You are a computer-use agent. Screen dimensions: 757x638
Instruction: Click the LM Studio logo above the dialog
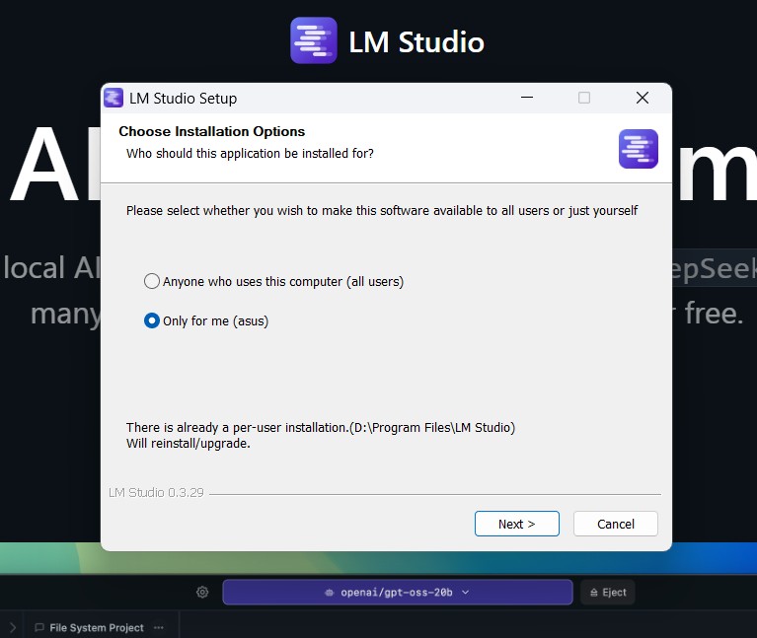(x=314, y=41)
